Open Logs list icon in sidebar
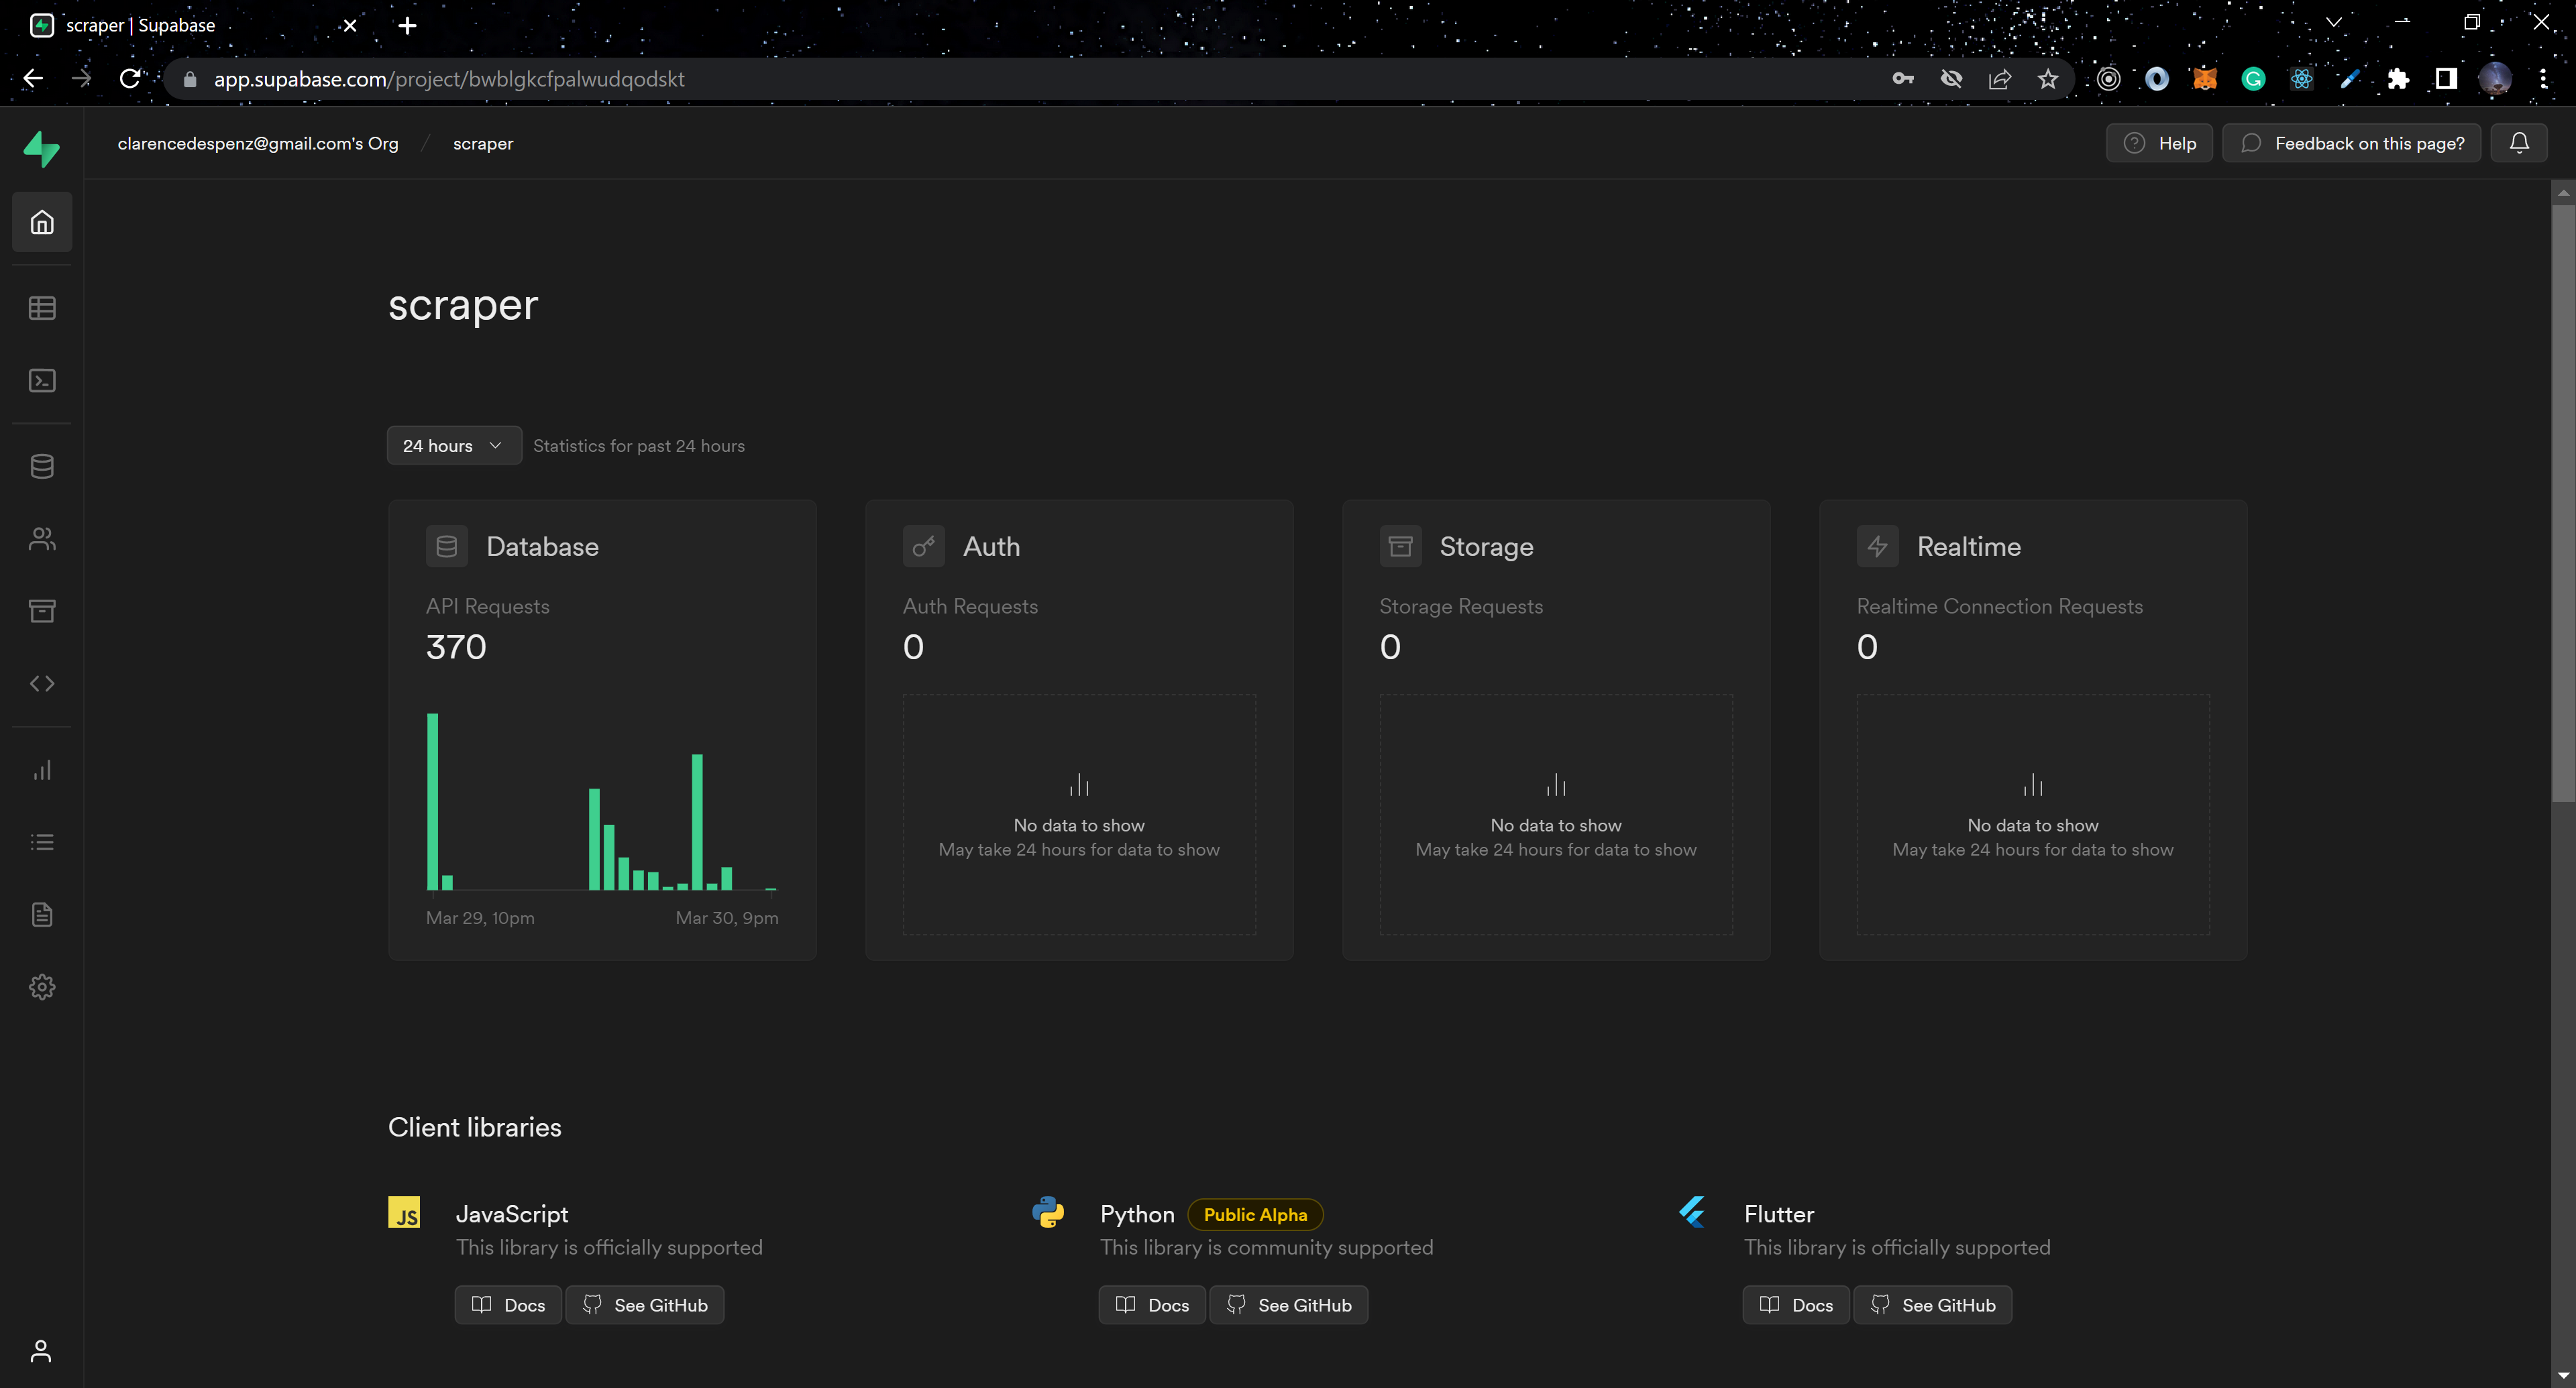 [x=42, y=842]
